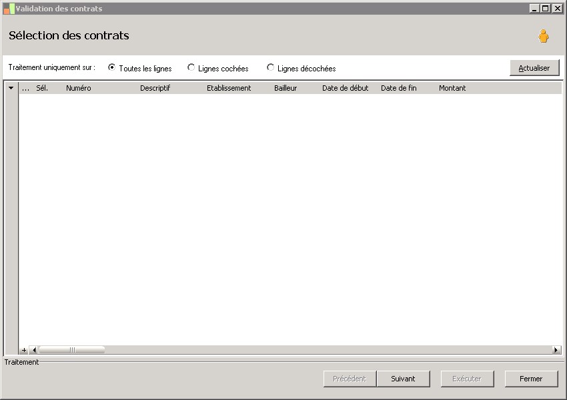Sort by the Sél. column header

click(42, 88)
